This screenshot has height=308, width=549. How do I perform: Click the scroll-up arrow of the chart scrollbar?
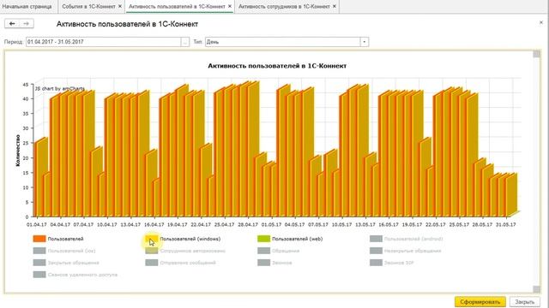click(x=536, y=54)
